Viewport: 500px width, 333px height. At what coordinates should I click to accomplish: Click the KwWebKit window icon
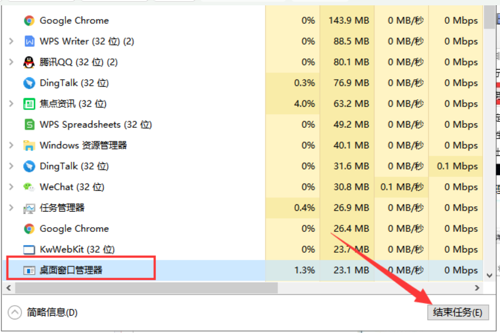point(29,250)
